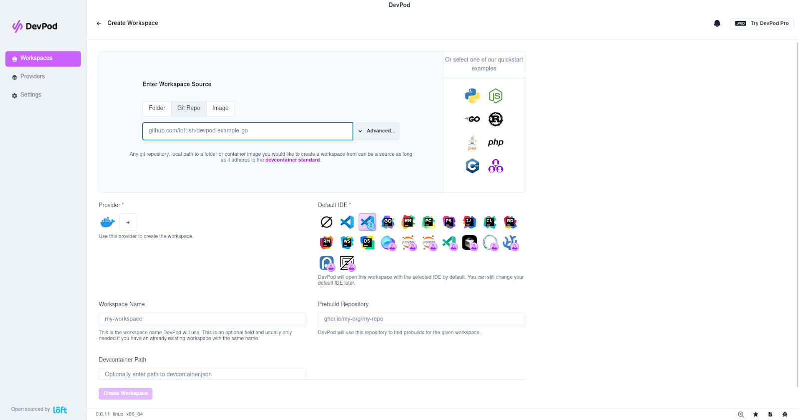Load the Python quickstart example
Viewport: 799px width, 420px height.
pos(472,96)
